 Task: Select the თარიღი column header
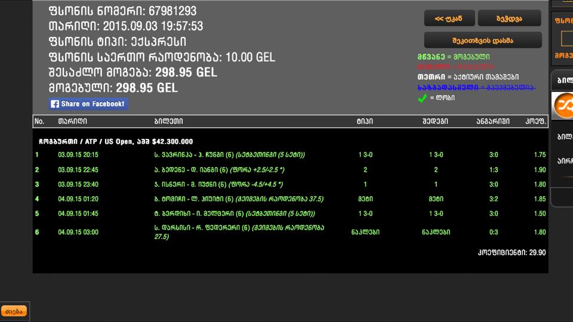(72, 121)
